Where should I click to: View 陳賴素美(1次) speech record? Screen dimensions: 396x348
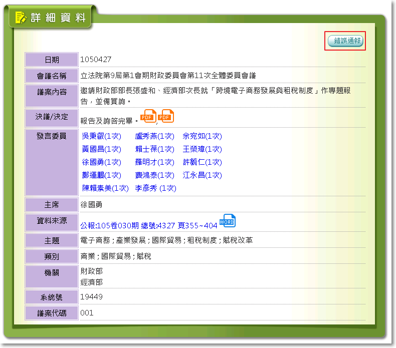point(106,188)
